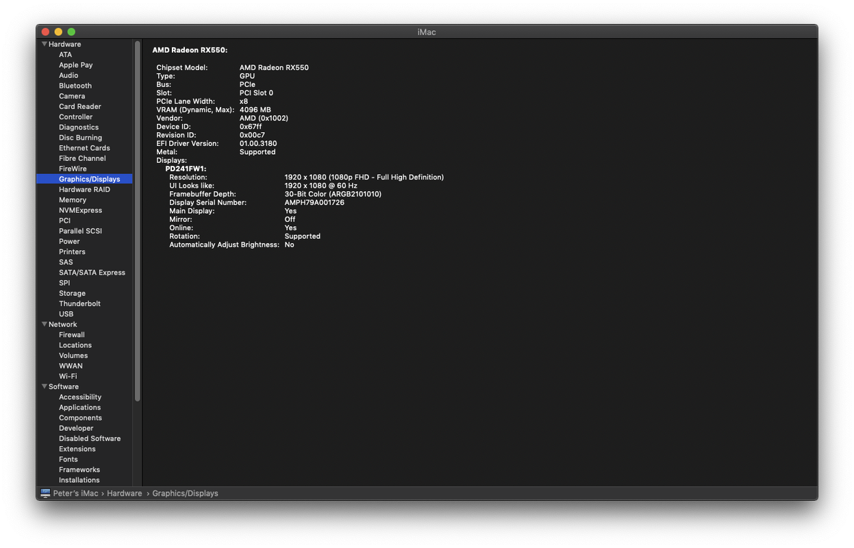Click Graphics/Displays in path bar
Image resolution: width=854 pixels, height=548 pixels.
185,493
